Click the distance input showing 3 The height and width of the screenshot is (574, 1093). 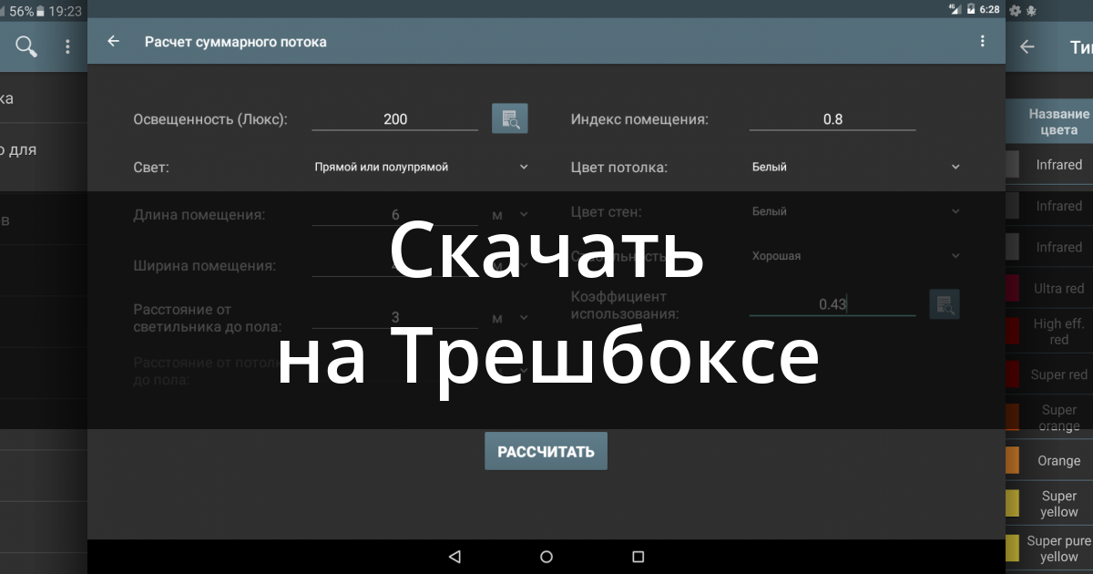395,317
